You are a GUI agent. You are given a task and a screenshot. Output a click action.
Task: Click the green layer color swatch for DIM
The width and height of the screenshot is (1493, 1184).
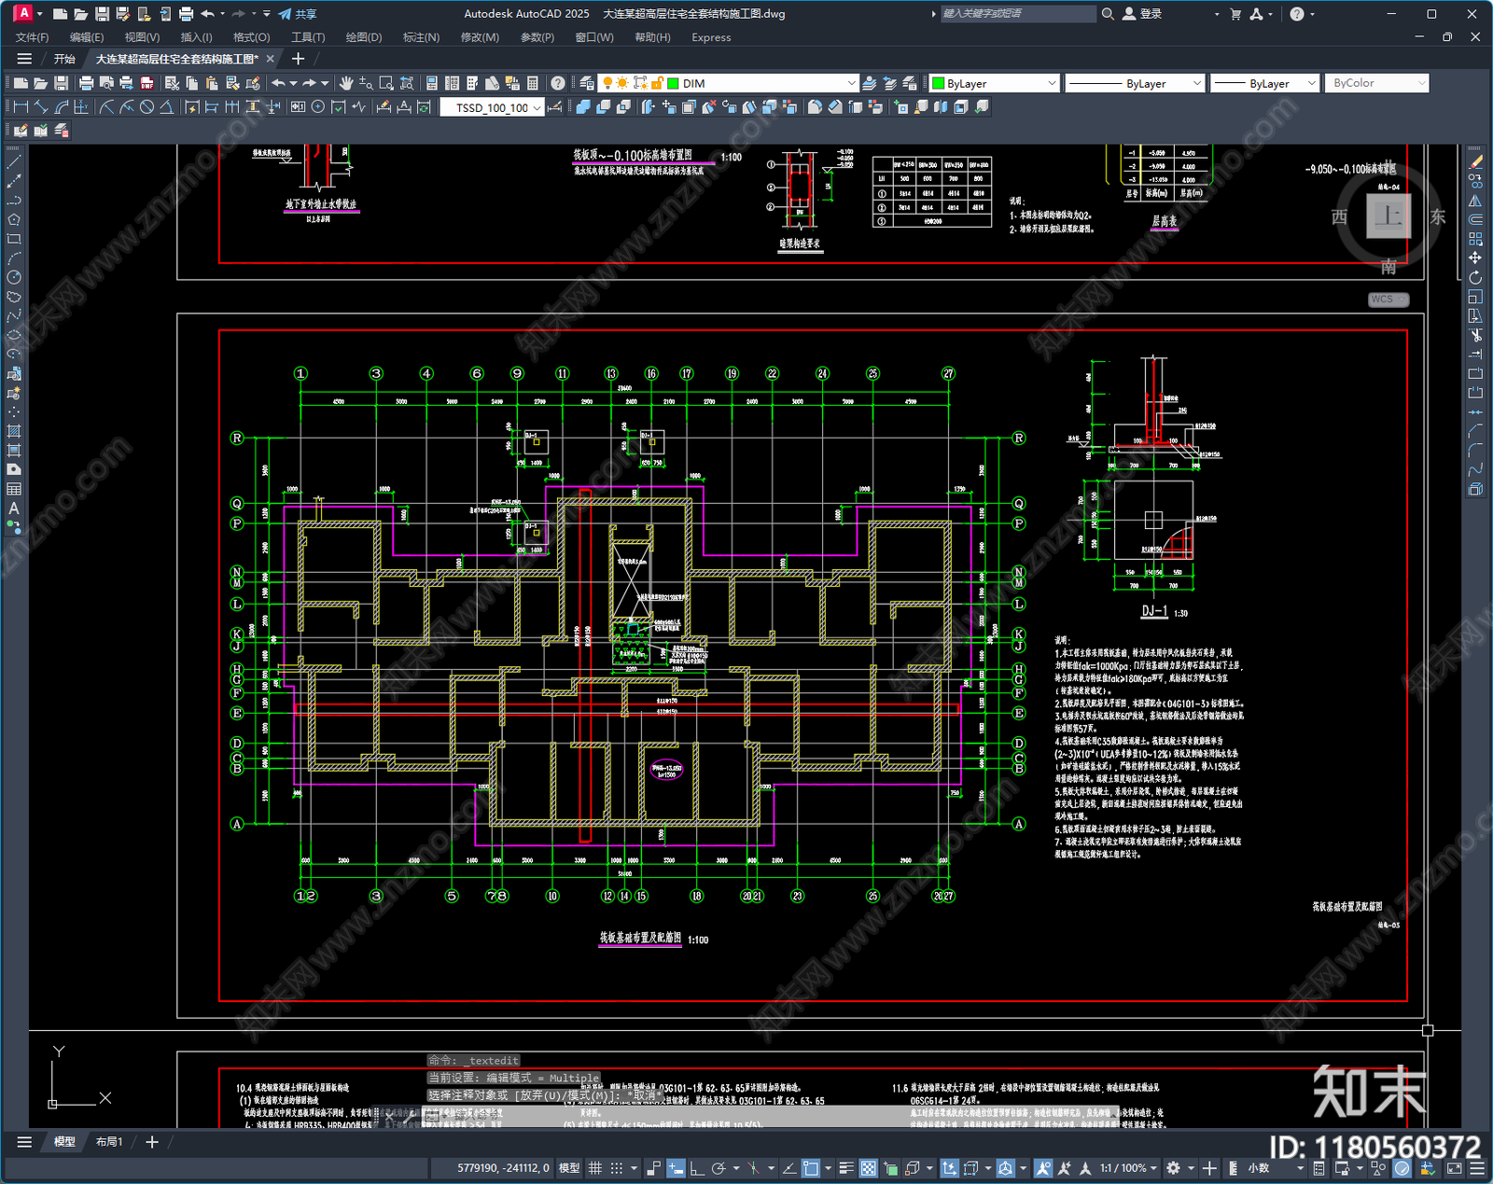673,83
